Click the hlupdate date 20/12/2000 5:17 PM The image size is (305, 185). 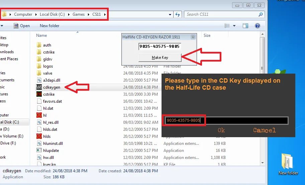pos(140,150)
